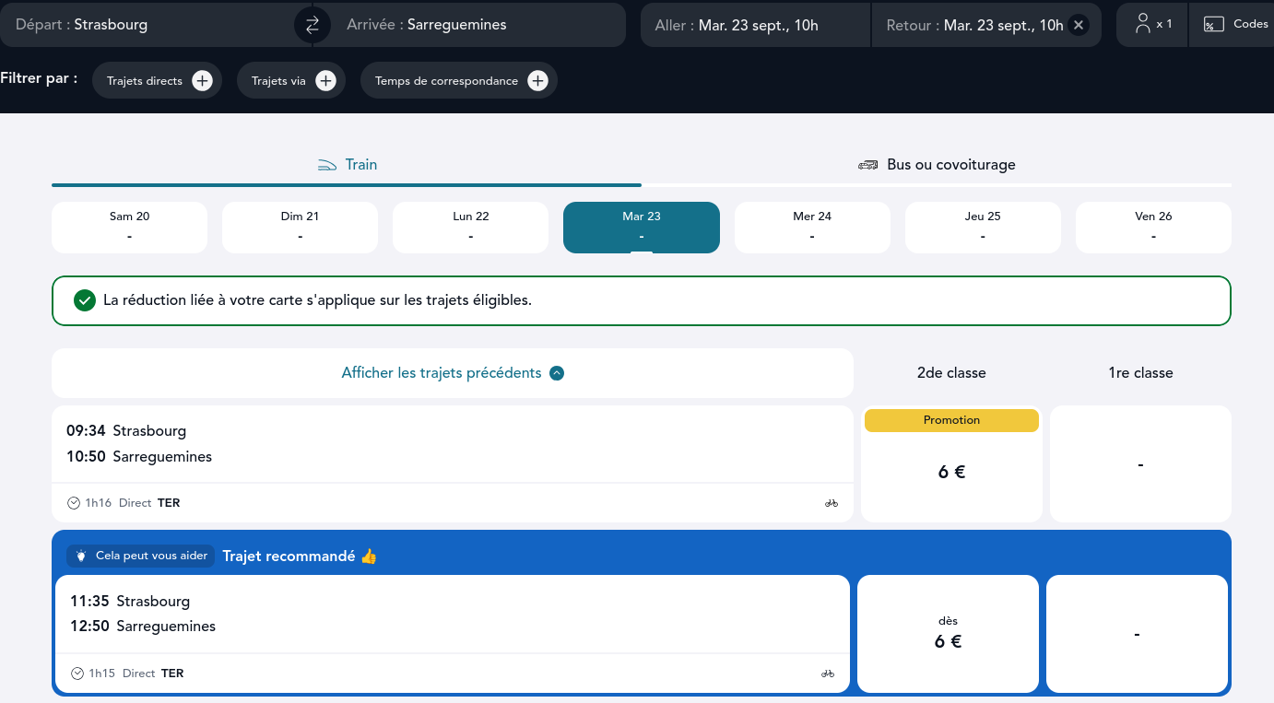This screenshot has width=1274, height=703.
Task: Open the passenger count selector
Action: [1153, 25]
